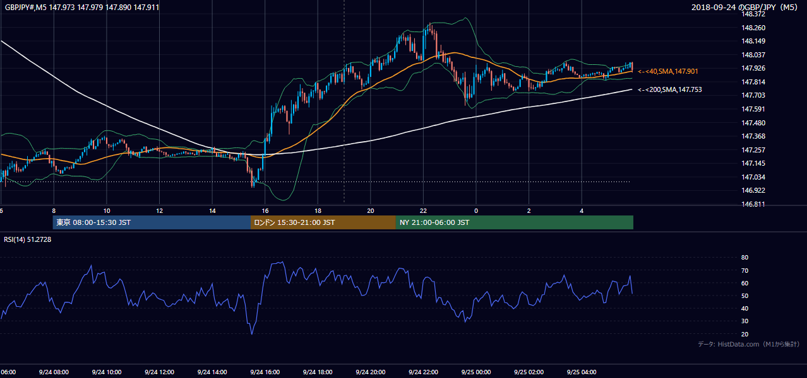Click the hour label 8 under the price chart
Screen dimensions: 807x378
point(54,211)
